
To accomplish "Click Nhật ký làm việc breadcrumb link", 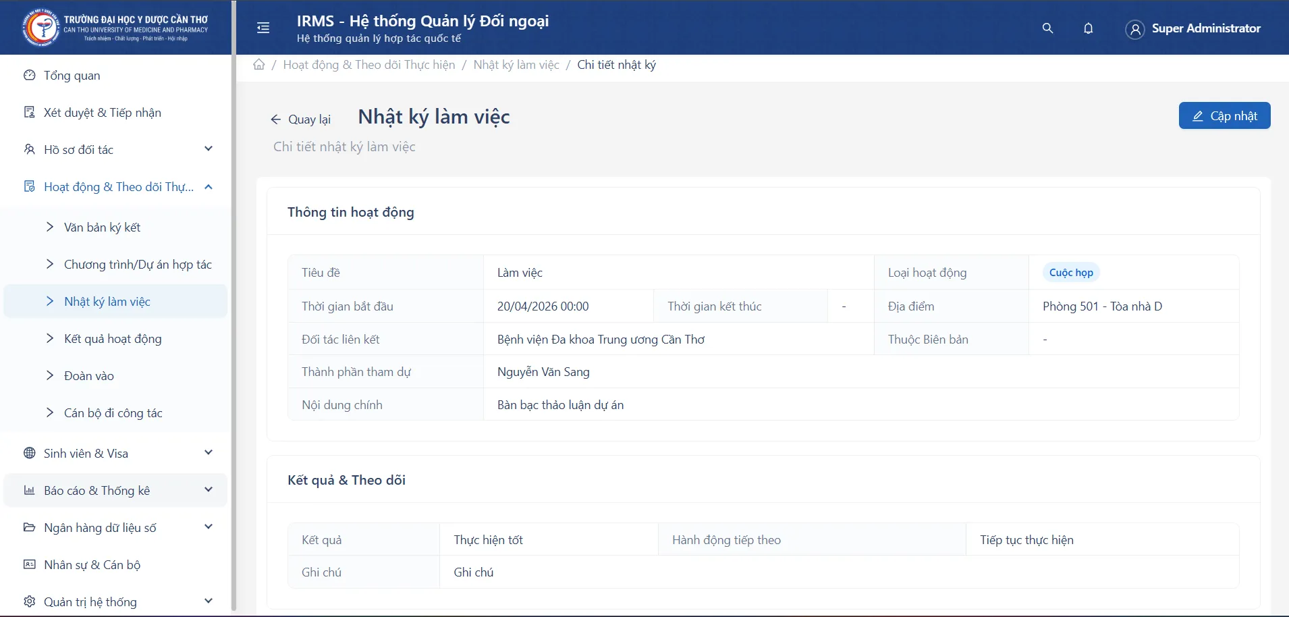I will [x=516, y=64].
